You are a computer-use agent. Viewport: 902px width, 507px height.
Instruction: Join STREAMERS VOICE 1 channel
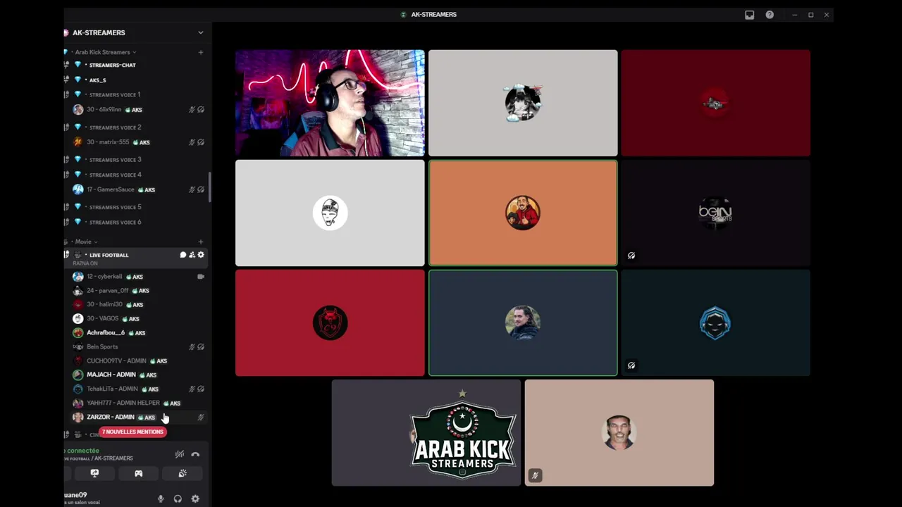115,94
